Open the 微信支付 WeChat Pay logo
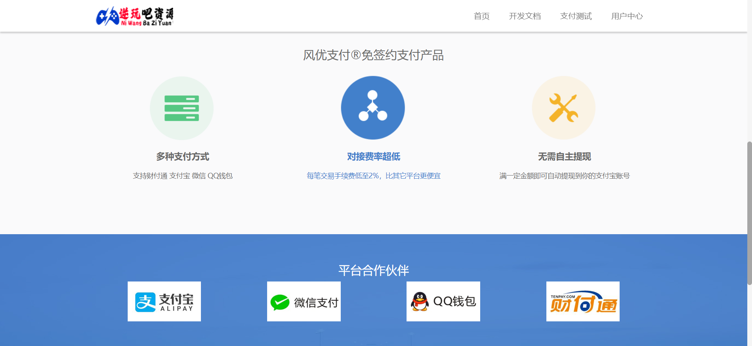Image resolution: width=752 pixels, height=346 pixels. 304,301
